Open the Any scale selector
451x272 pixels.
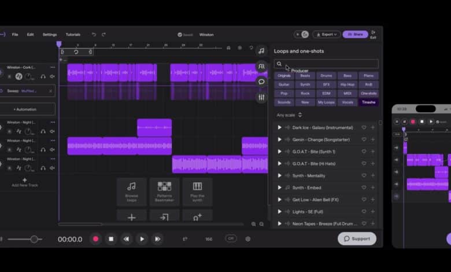[x=289, y=115]
